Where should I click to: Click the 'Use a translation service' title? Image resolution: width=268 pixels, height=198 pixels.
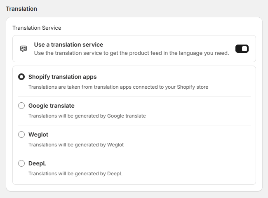(68, 45)
